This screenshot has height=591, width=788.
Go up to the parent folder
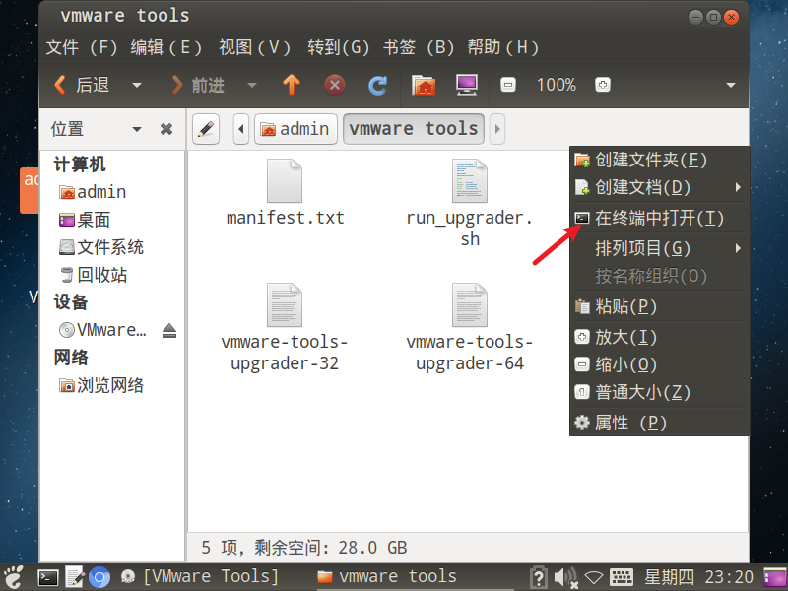(292, 85)
